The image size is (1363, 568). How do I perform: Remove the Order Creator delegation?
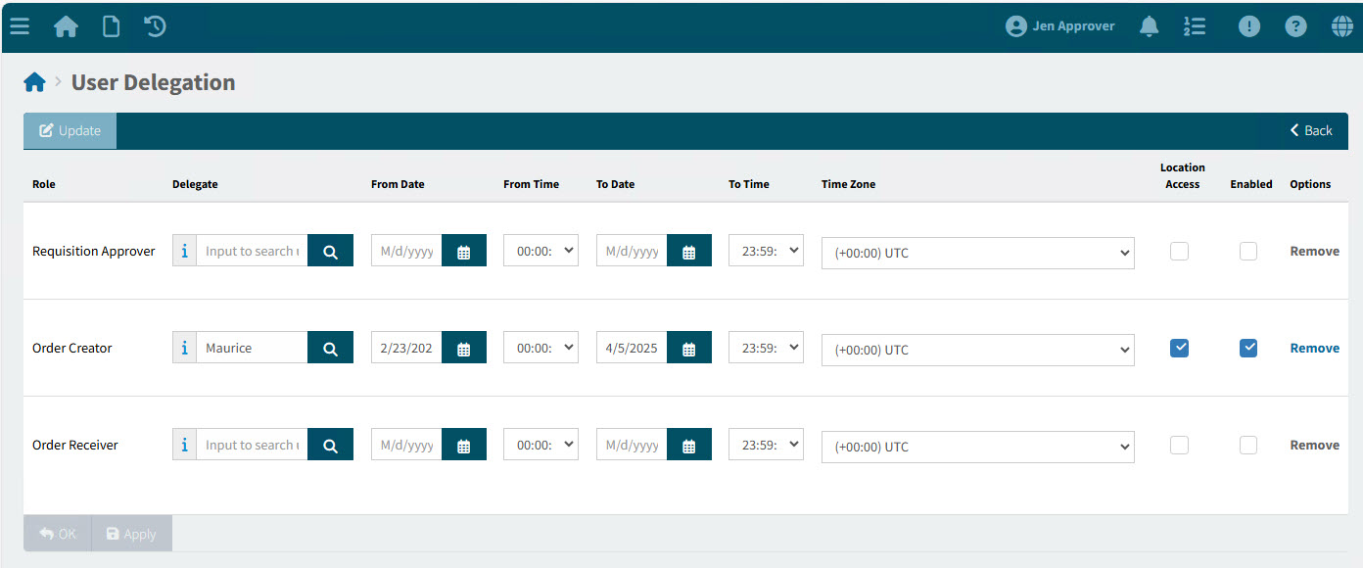1314,349
